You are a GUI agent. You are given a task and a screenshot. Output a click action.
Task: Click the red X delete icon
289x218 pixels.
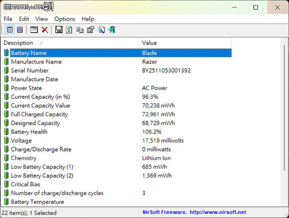45,30
